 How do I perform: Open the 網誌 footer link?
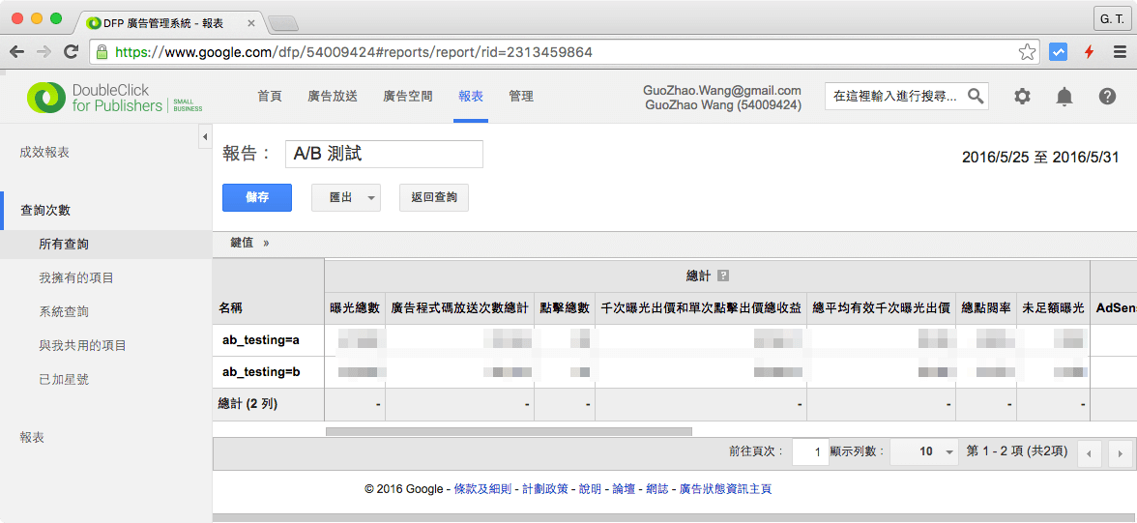[656, 489]
